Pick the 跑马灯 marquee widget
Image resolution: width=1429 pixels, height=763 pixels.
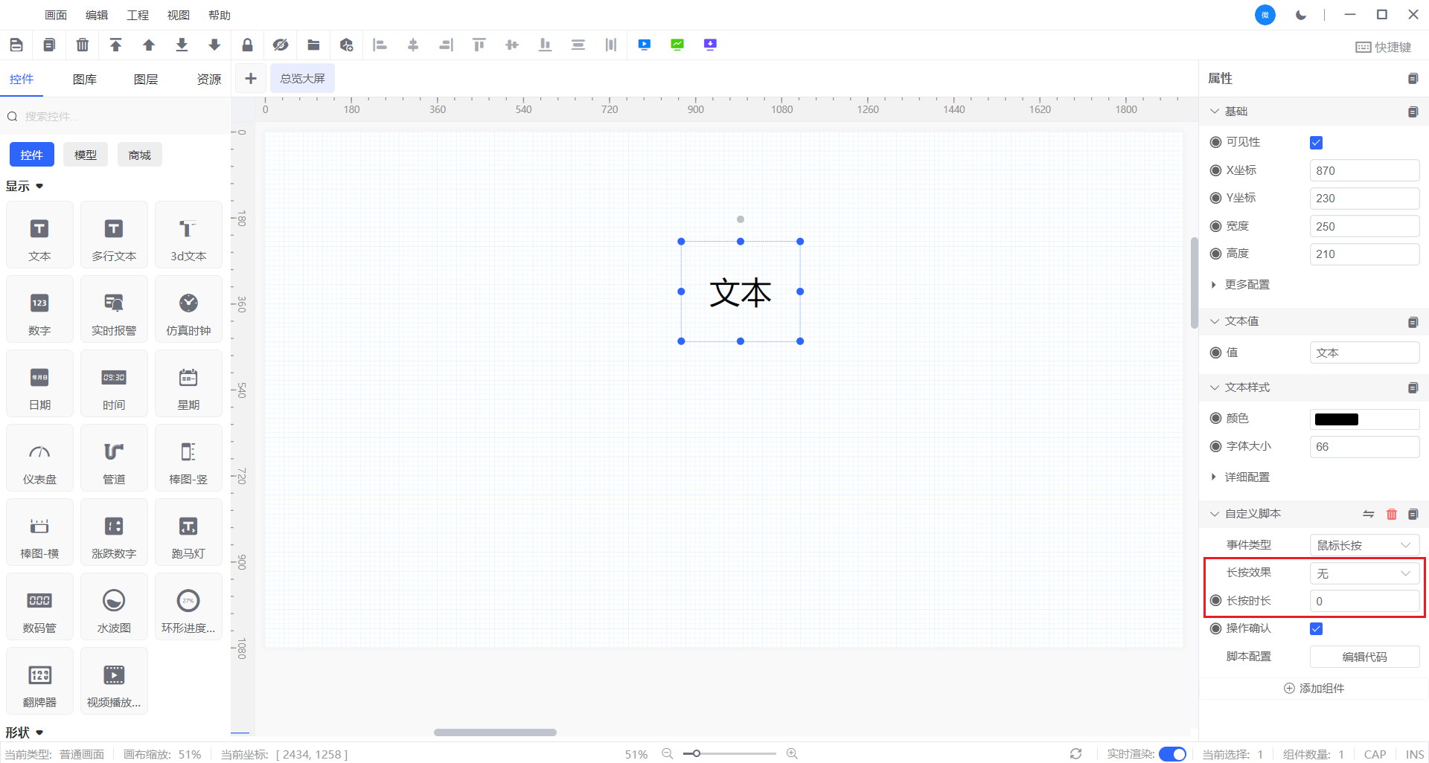(188, 533)
